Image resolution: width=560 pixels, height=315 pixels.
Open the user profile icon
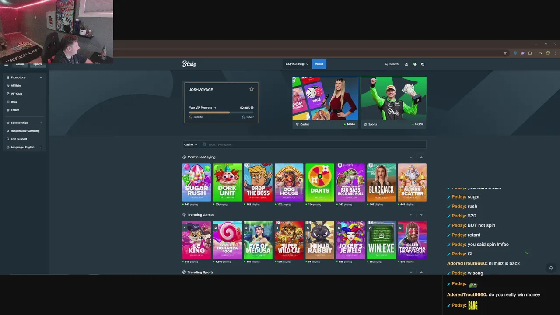pos(406,64)
